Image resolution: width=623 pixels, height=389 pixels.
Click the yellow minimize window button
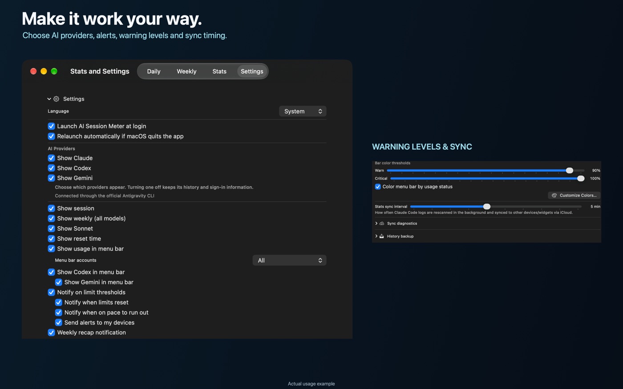pyautogui.click(x=44, y=71)
